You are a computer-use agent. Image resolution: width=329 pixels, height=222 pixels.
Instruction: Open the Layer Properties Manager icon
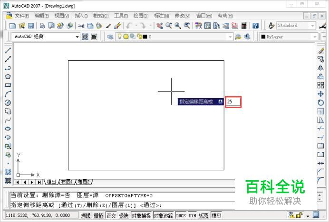(110, 37)
